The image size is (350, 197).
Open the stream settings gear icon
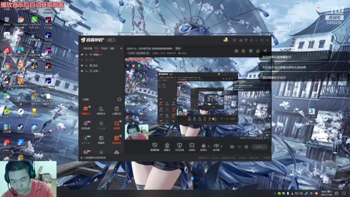click(x=246, y=147)
